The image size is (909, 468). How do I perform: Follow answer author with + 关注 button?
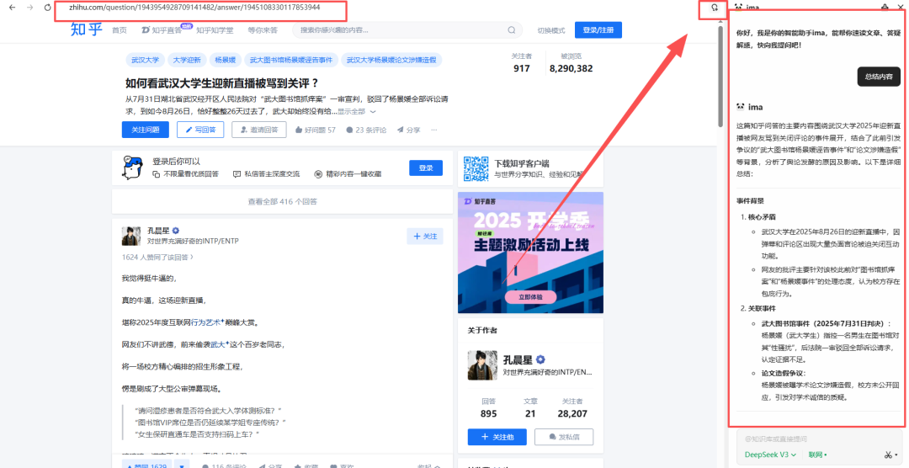coord(425,237)
